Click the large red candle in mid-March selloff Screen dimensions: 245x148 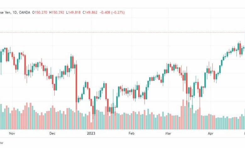tap(187, 83)
